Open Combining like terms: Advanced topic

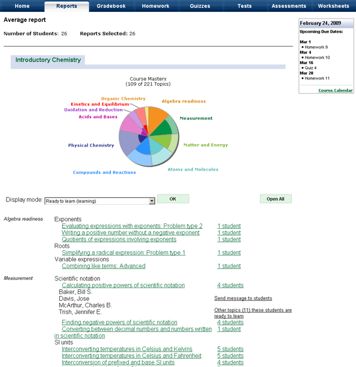click(x=103, y=266)
